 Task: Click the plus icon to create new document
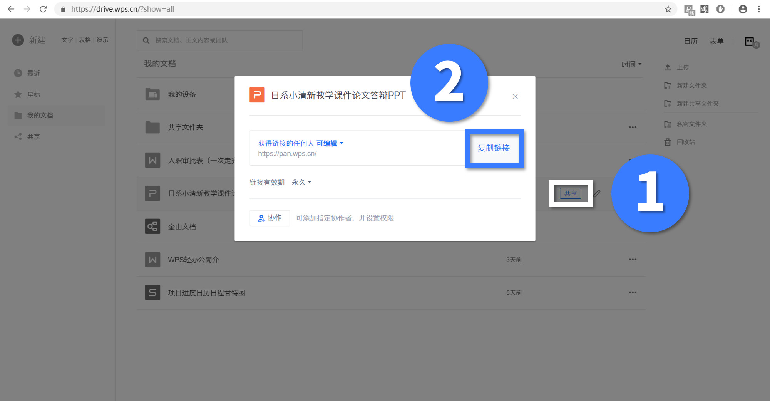(x=18, y=40)
